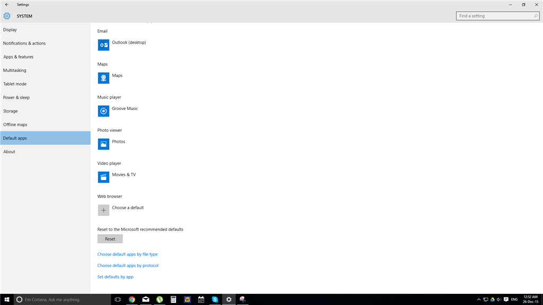Open Task View from the taskbar
This screenshot has height=305, width=543.
[118, 300]
